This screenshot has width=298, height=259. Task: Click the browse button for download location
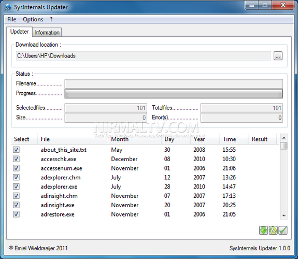[278, 56]
